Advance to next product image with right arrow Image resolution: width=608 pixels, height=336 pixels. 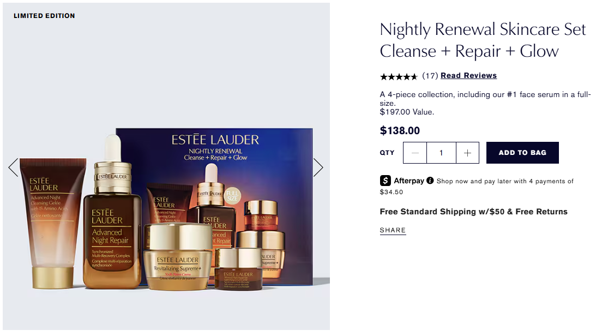click(318, 167)
